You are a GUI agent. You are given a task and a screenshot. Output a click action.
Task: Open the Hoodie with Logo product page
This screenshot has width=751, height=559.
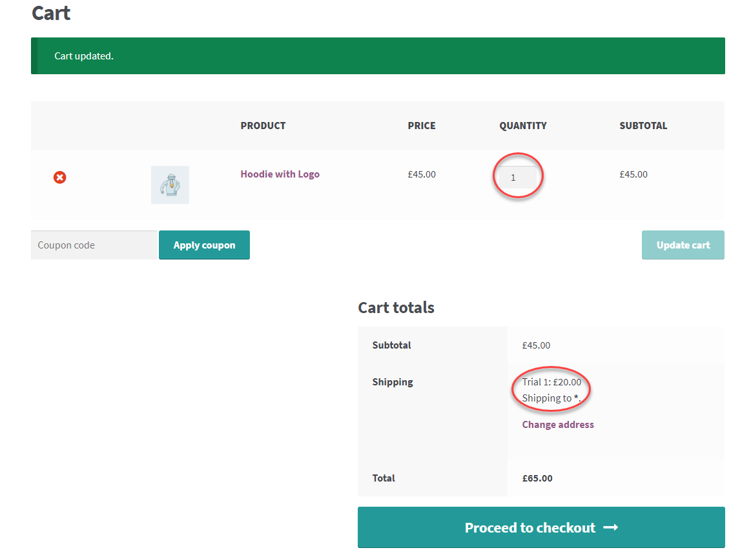280,174
